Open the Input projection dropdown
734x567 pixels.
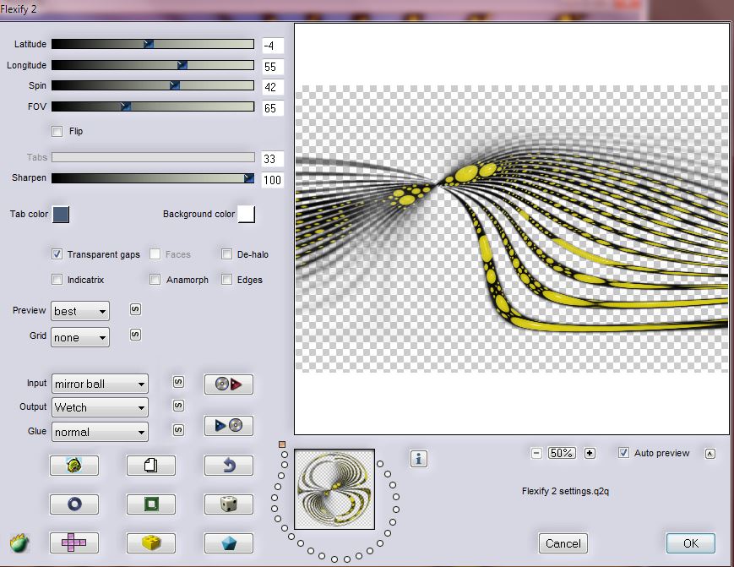pos(100,384)
